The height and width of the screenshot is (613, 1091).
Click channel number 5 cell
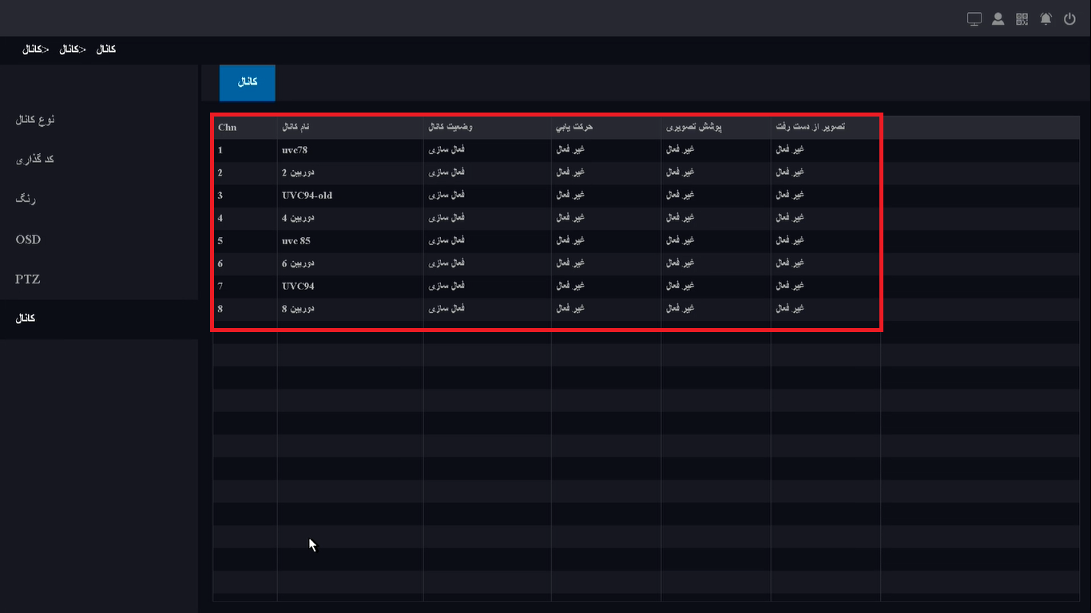click(x=220, y=241)
